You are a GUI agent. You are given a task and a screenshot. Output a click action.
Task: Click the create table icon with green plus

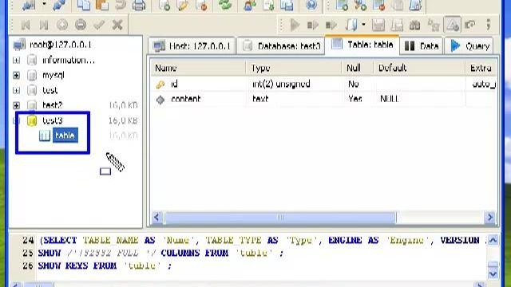click(343, 6)
